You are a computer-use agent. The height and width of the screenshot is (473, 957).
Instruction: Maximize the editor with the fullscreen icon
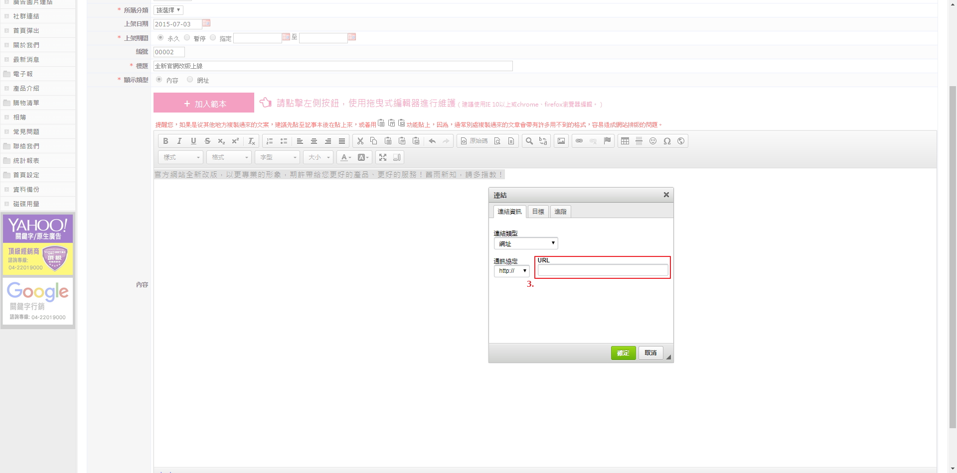coord(383,157)
